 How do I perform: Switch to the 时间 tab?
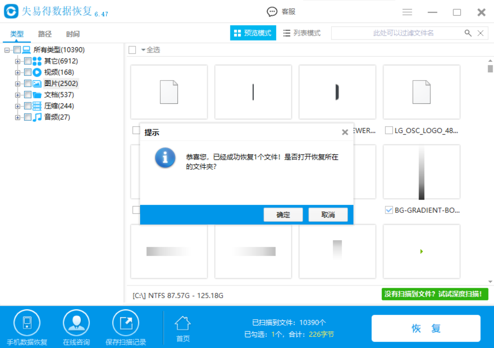click(x=72, y=34)
